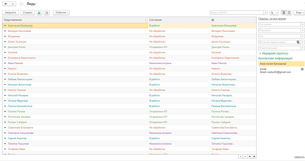Add Лиды page to favorites with star

click(21, 4)
